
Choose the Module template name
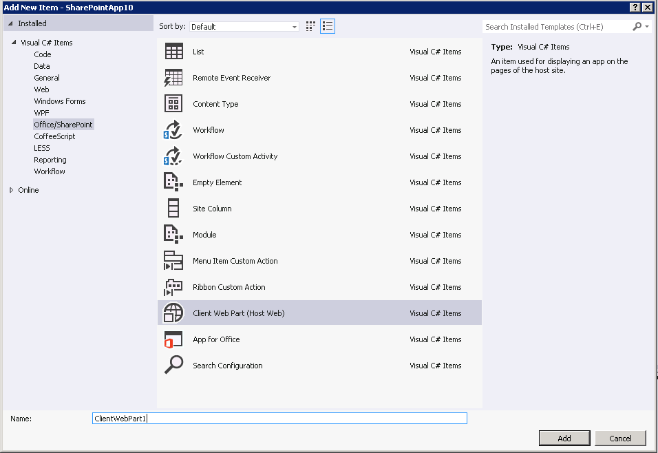coord(204,235)
